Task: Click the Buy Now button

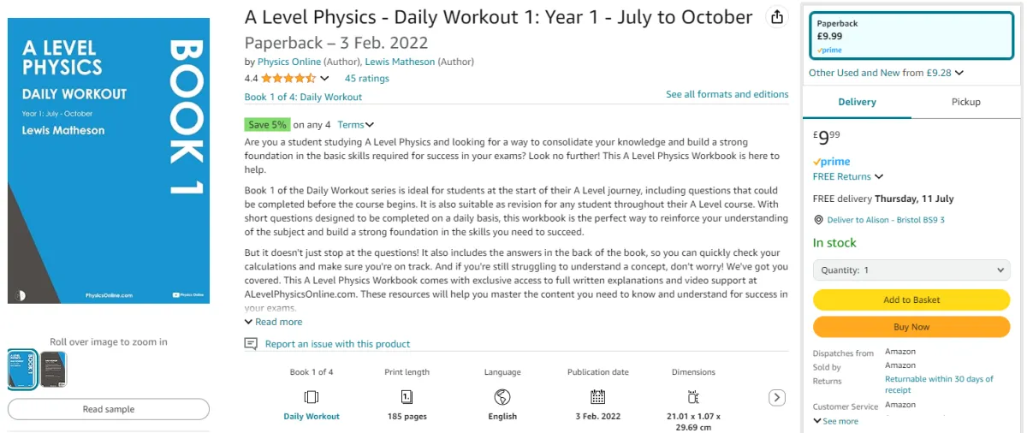Action: 911,327
